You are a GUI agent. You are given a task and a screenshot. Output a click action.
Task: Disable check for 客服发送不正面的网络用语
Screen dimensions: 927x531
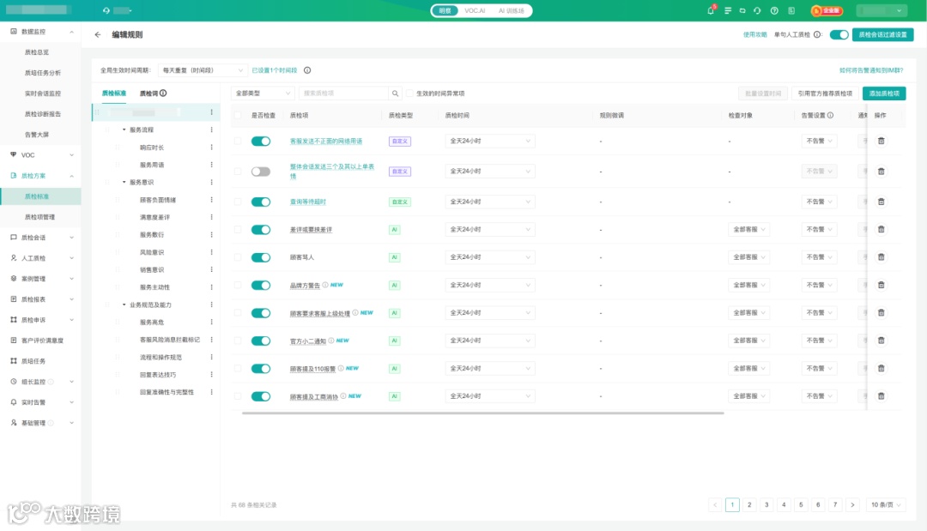[x=261, y=142]
